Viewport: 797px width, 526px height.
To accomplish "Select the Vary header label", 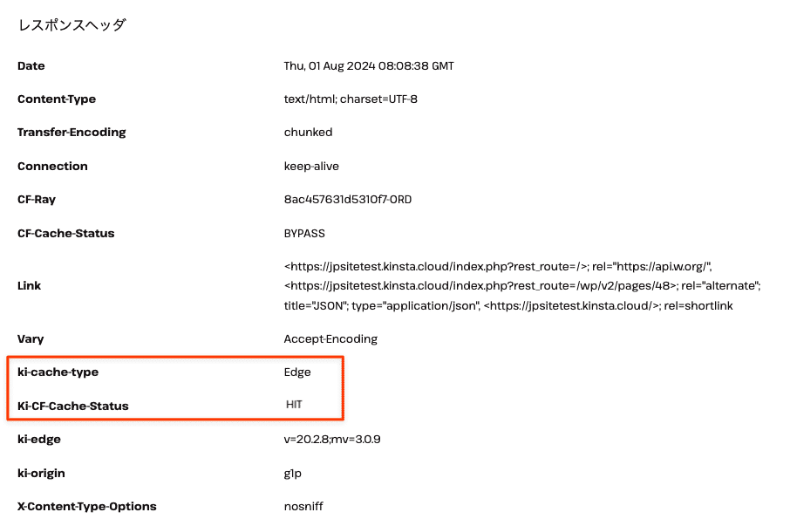I will point(31,339).
